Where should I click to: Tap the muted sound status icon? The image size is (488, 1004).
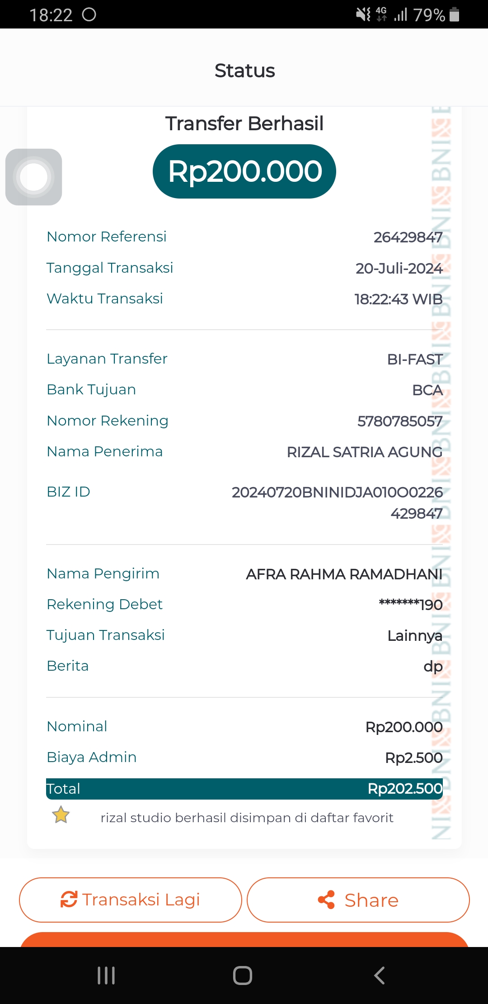pos(363,14)
